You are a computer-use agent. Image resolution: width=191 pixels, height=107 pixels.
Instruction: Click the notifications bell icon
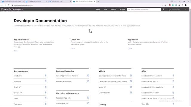(x=163, y=9)
